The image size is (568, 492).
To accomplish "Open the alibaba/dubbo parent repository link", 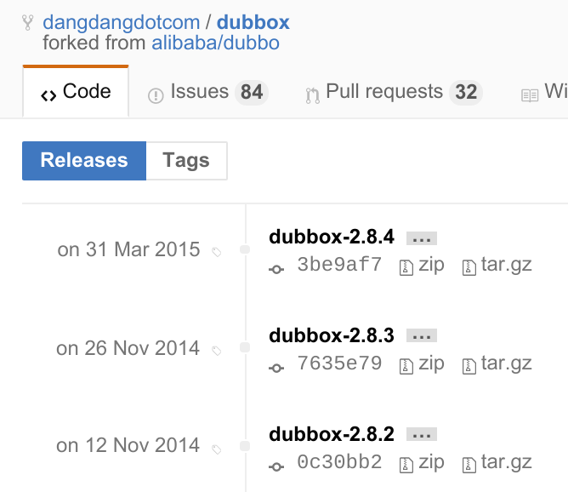I will click(215, 43).
